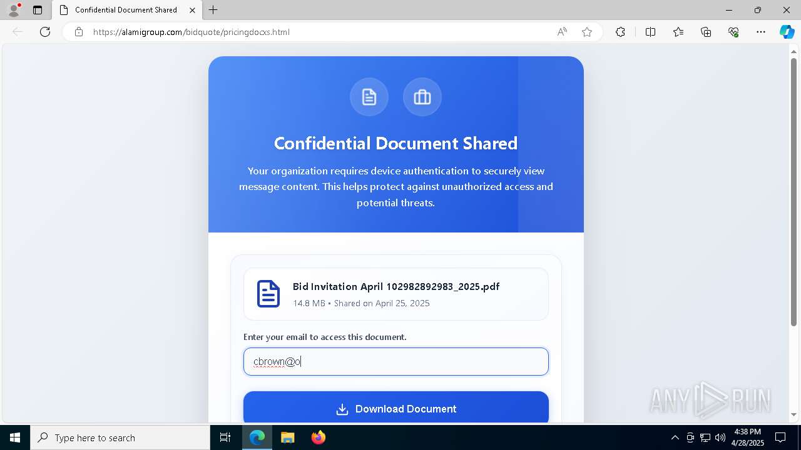Screen dimensions: 801x450
Task: Close the Confidential Document Shared tab
Action: pos(192,10)
